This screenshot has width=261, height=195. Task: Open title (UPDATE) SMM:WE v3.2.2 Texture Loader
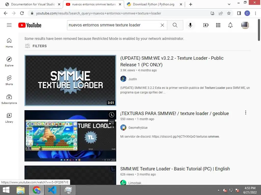(x=172, y=61)
